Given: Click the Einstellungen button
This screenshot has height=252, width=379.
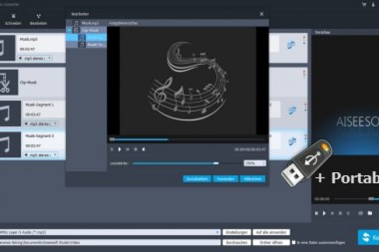Looking at the screenshot, I should tap(237, 232).
